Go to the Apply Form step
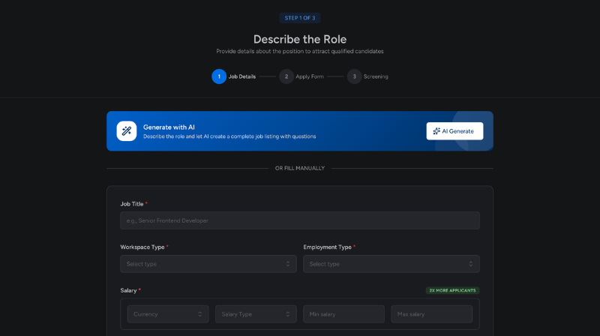The width and height of the screenshot is (600, 336). [x=310, y=76]
